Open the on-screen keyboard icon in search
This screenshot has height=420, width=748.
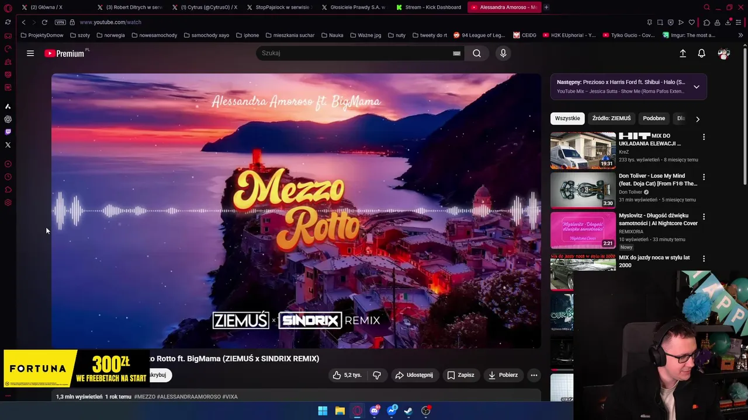(x=456, y=53)
